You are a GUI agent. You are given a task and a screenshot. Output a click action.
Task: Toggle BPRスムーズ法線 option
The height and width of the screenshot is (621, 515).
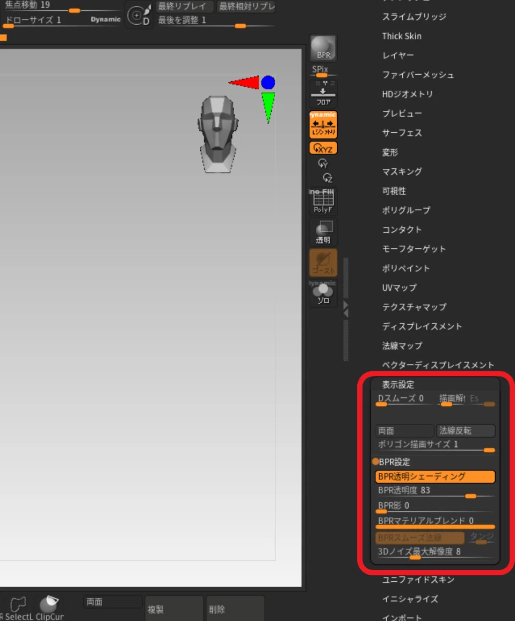419,538
